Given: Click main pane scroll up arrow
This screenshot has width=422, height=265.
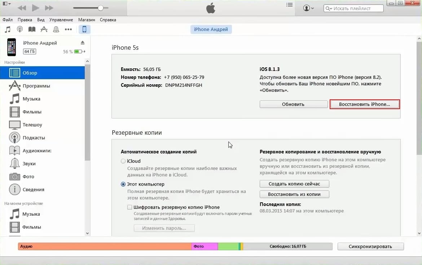Looking at the screenshot, I should pos(419,39).
